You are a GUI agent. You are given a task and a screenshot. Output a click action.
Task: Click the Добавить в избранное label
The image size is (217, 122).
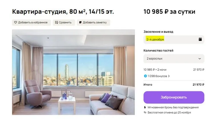[x=33, y=23]
